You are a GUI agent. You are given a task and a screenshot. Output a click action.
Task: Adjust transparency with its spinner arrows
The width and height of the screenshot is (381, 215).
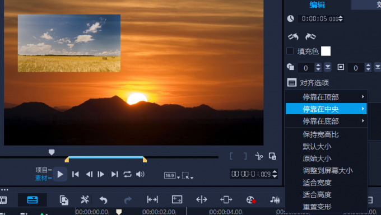pos(318,67)
